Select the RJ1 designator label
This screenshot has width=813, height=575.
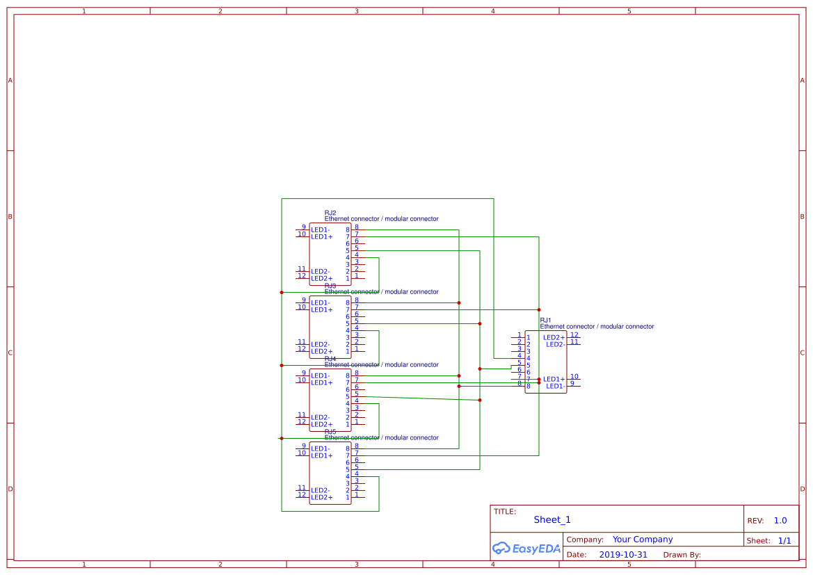coord(547,320)
